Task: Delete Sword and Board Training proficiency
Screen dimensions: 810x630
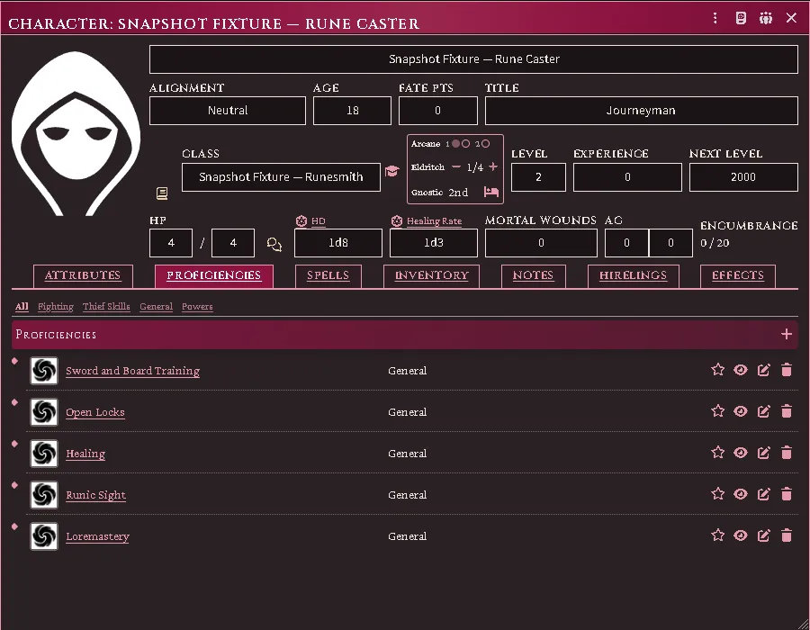Action: click(787, 370)
